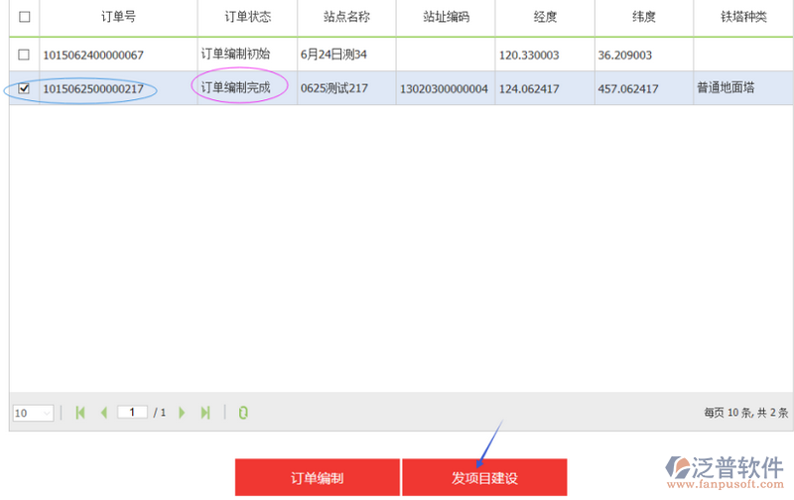
Task: Toggle the select-all checkbox in header
Action: pyautogui.click(x=25, y=17)
